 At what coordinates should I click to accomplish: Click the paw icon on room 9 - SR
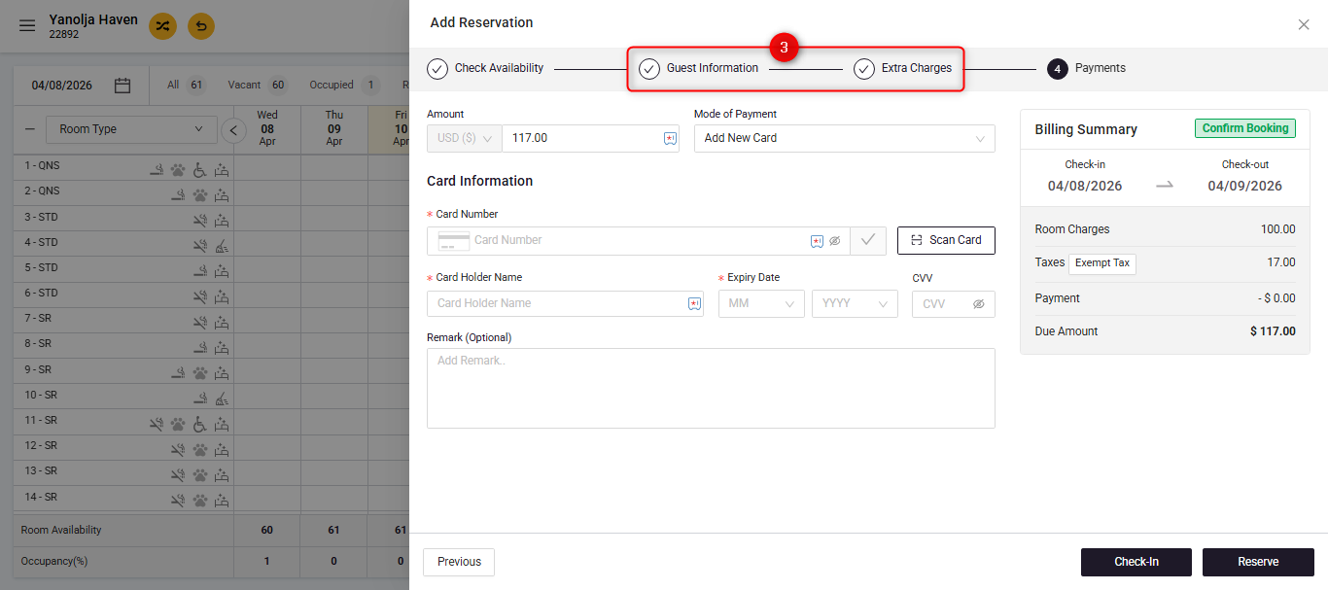pos(199,372)
